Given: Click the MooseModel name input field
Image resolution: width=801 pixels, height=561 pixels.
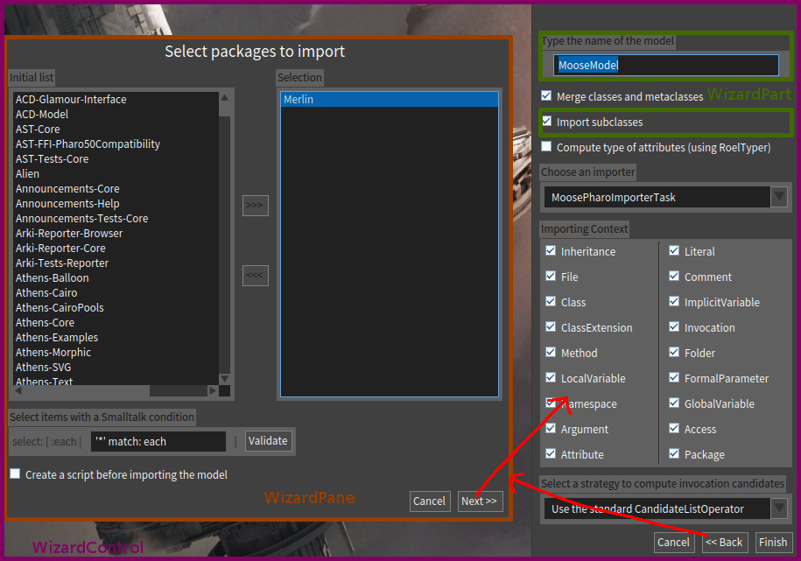Looking at the screenshot, I should (666, 65).
